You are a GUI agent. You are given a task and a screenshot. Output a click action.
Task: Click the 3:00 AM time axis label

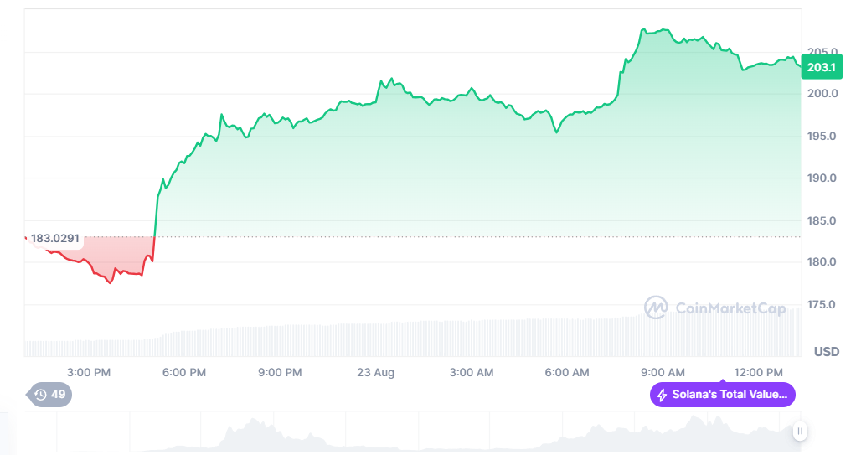472,372
